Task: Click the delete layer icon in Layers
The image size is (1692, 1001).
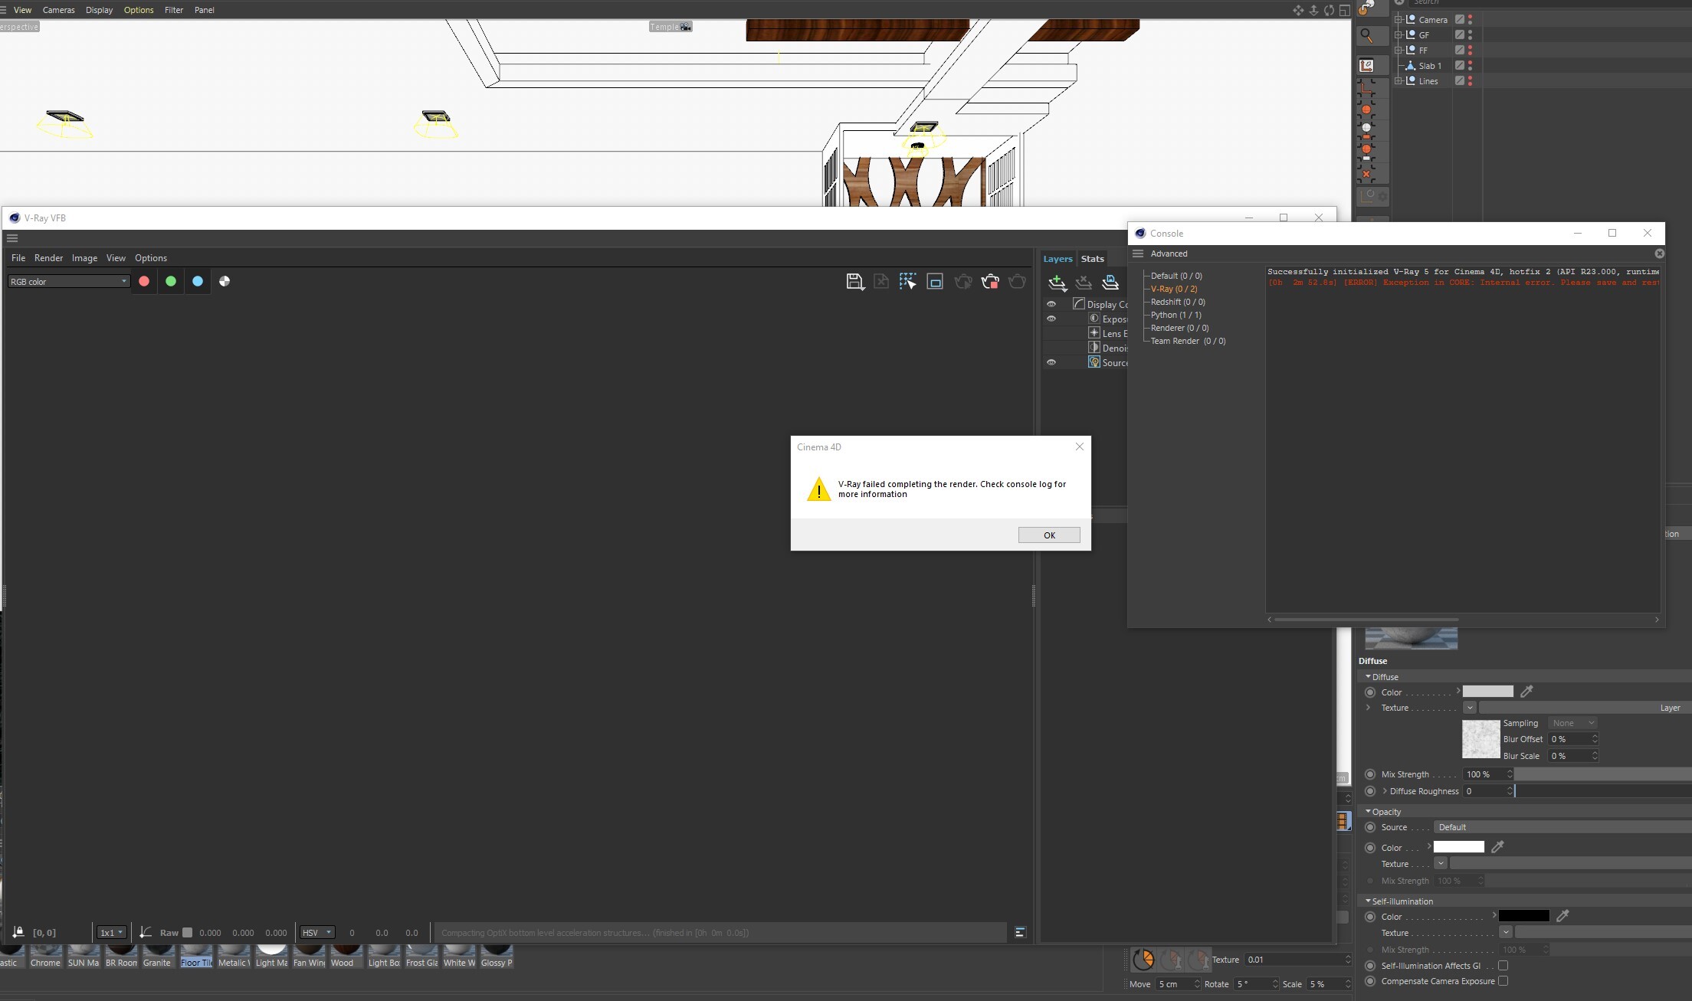Action: tap(1084, 283)
